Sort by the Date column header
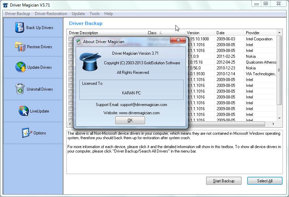 click(229, 33)
